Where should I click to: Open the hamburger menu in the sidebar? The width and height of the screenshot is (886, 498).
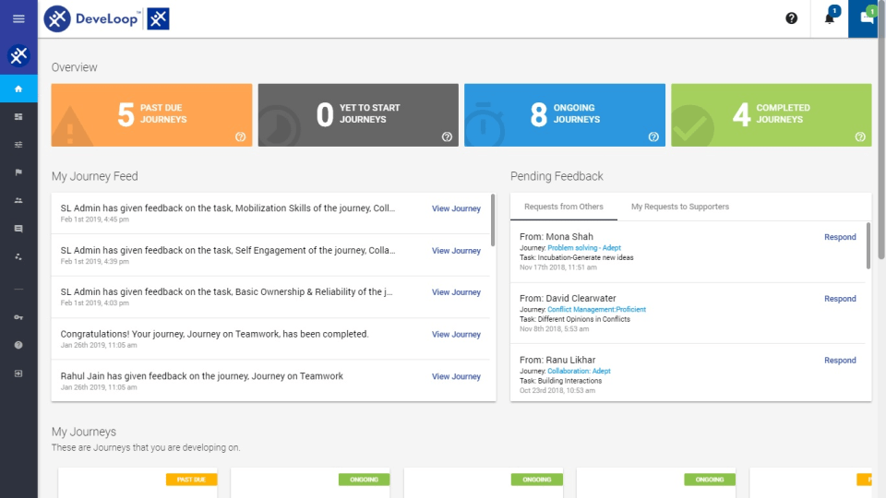18,18
